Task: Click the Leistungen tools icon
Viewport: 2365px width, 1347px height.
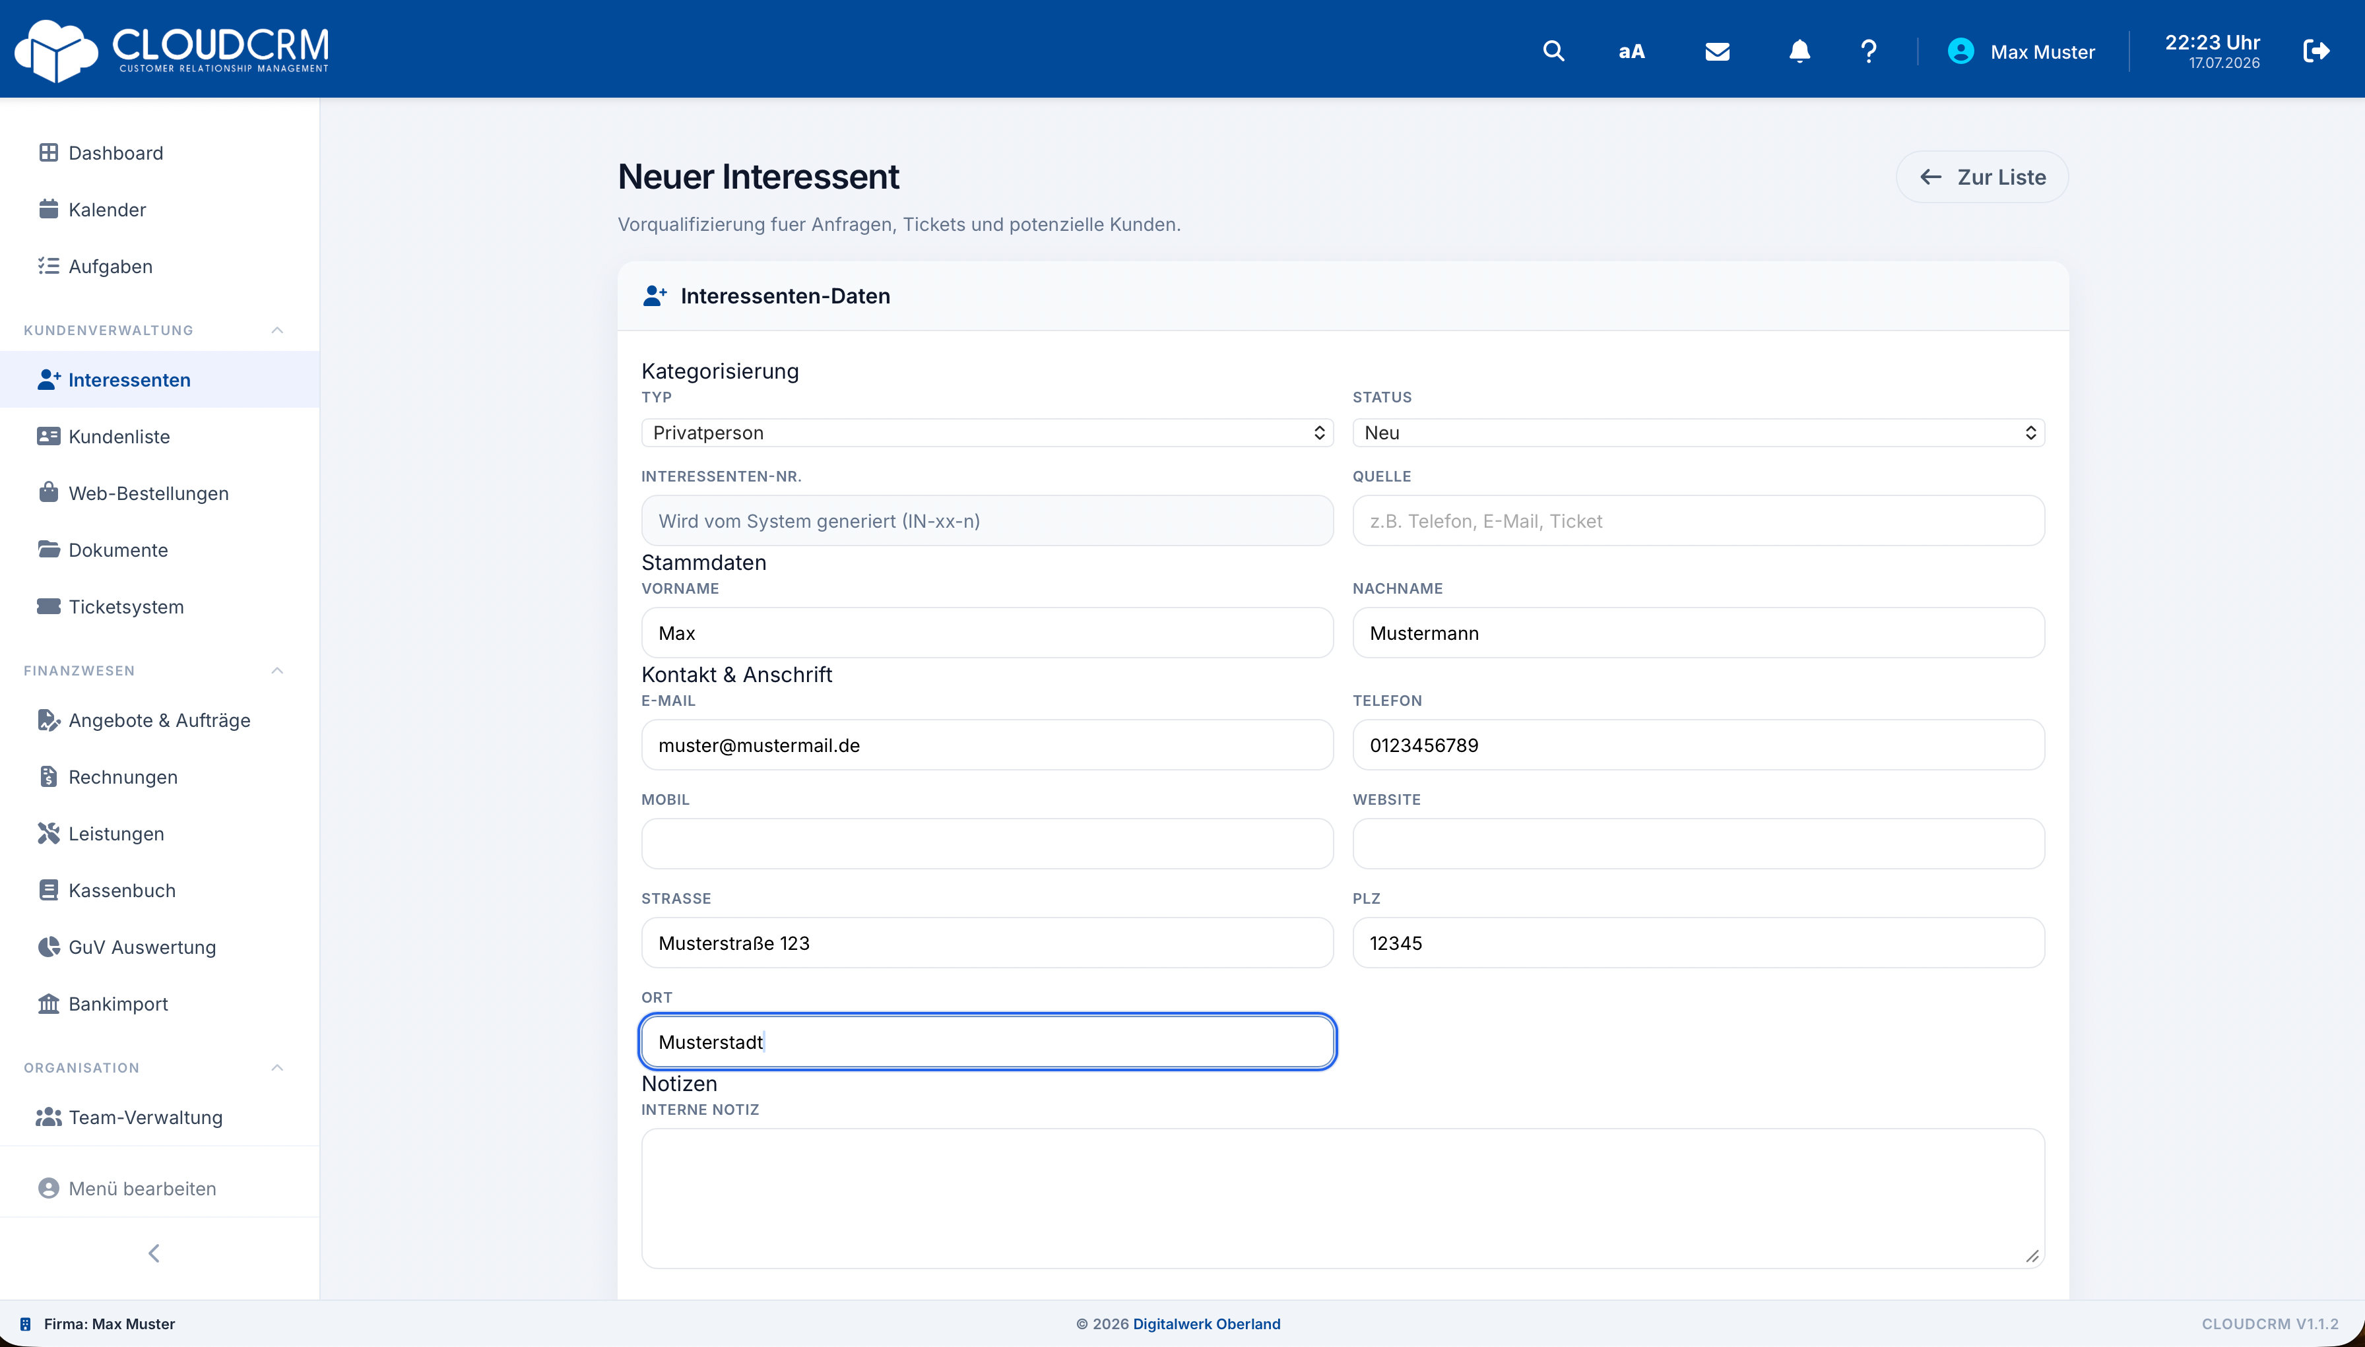Action: coord(48,832)
